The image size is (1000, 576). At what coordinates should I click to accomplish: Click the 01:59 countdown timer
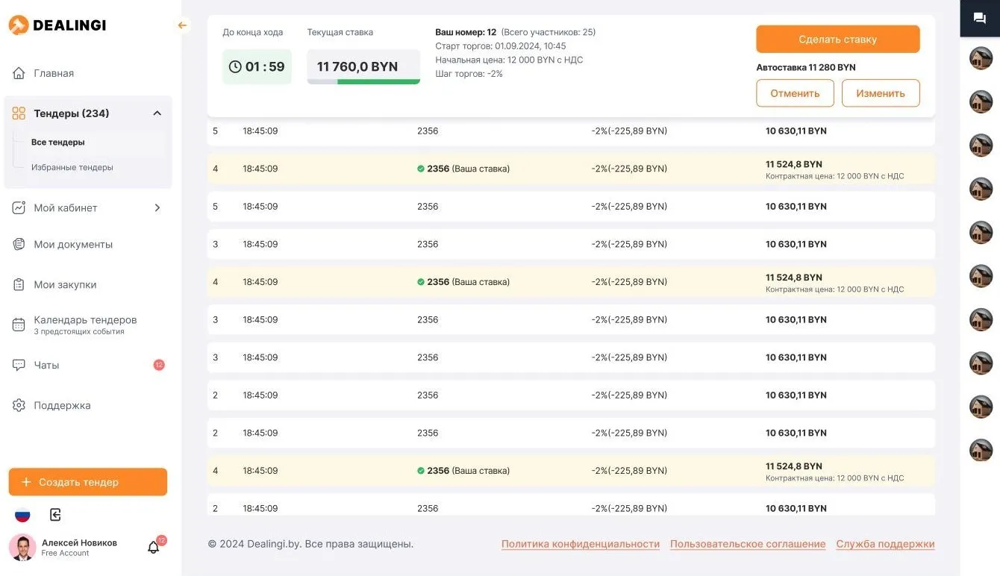pyautogui.click(x=257, y=66)
